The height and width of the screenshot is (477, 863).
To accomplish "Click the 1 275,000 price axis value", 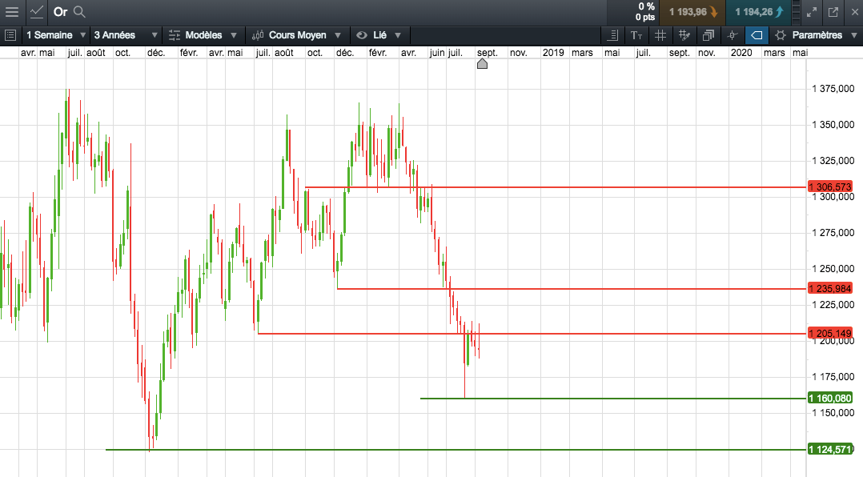I will point(833,233).
